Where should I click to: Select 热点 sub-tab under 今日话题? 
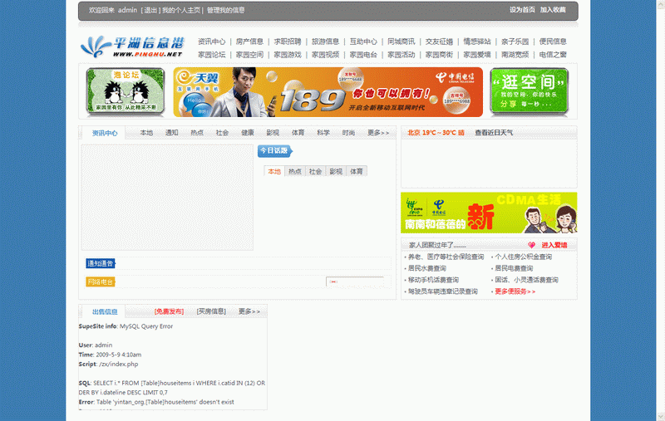(x=295, y=171)
